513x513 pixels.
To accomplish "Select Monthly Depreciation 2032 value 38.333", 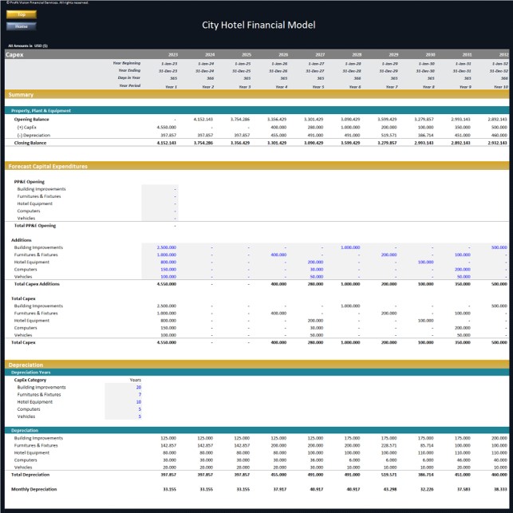I will (500, 489).
